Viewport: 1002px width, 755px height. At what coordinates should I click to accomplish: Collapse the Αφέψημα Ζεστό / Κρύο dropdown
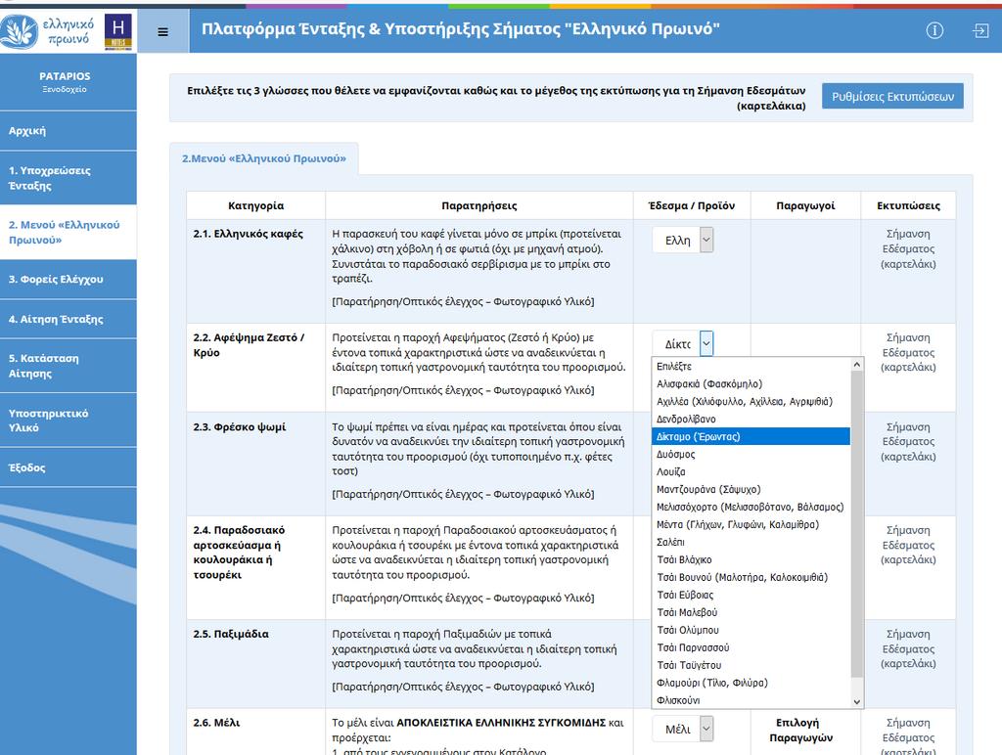click(683, 343)
